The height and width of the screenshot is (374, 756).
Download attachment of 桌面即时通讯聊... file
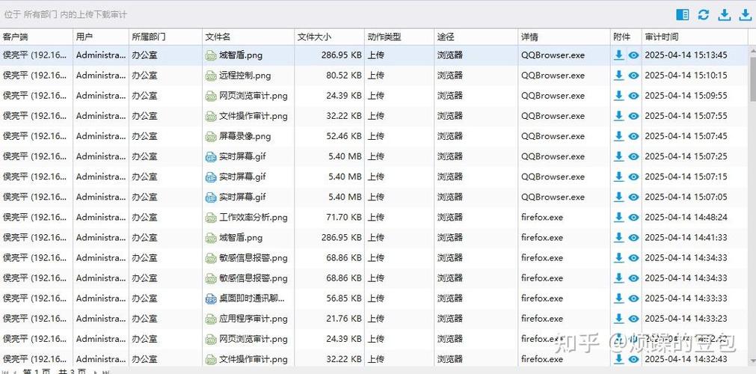point(618,298)
